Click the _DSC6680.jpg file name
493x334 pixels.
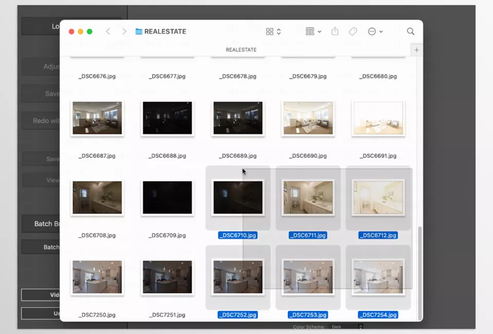378,76
